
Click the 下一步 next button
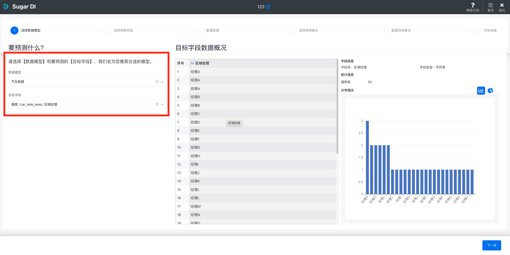(492, 245)
